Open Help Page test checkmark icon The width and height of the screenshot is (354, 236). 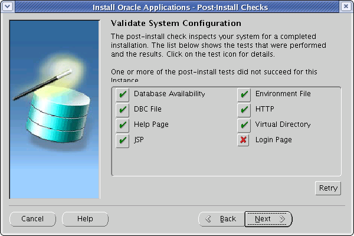[x=123, y=125]
